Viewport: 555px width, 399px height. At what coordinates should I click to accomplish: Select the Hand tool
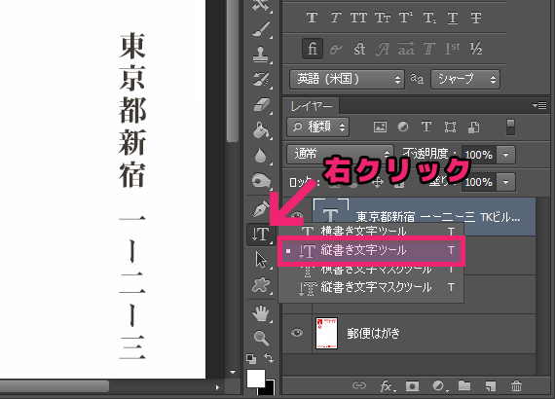261,313
